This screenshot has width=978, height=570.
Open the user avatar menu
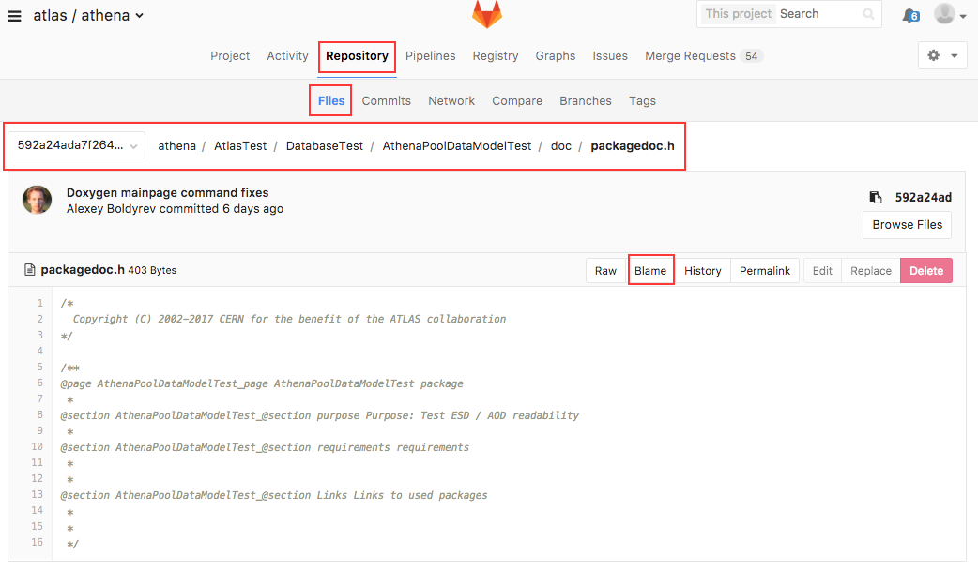(950, 14)
